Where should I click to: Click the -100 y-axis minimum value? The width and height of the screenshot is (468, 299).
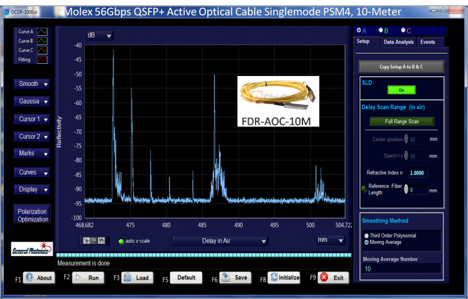tap(77, 218)
